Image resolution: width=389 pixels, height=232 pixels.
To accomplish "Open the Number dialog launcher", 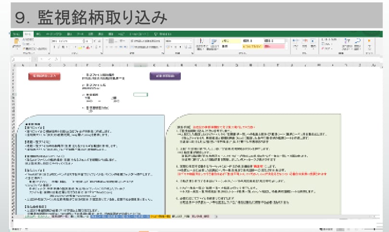I will 192,53.
